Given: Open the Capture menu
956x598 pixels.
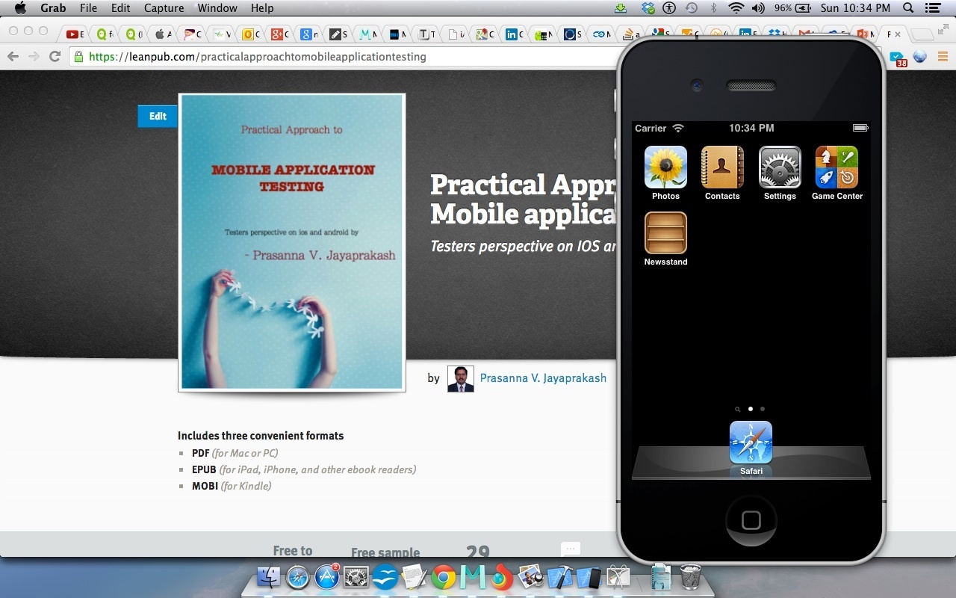Looking at the screenshot, I should tap(163, 8).
